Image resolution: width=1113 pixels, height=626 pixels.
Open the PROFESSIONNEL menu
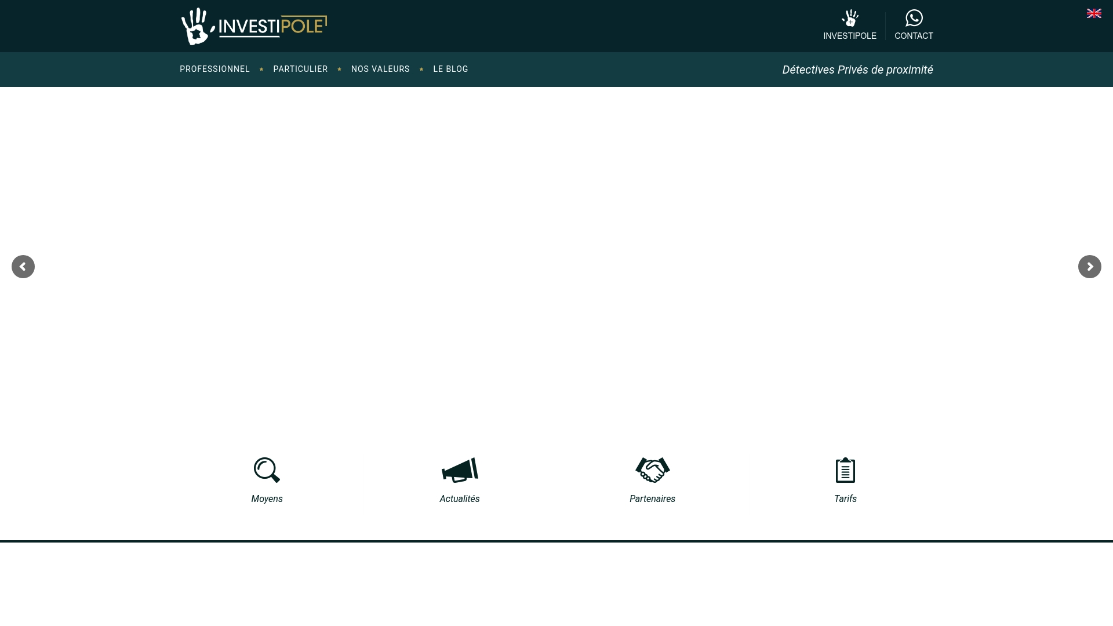point(214,69)
